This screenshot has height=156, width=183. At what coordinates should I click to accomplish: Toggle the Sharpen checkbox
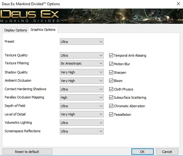click(x=111, y=73)
